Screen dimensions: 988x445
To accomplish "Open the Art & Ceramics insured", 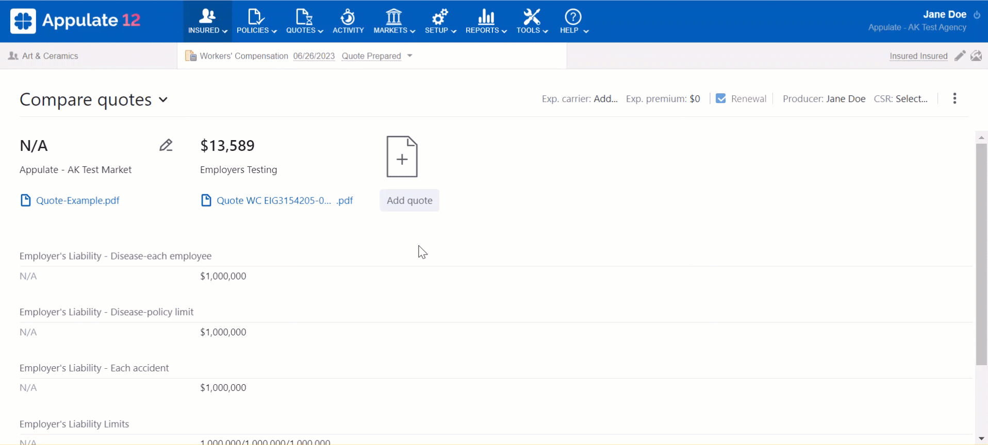I will [50, 56].
